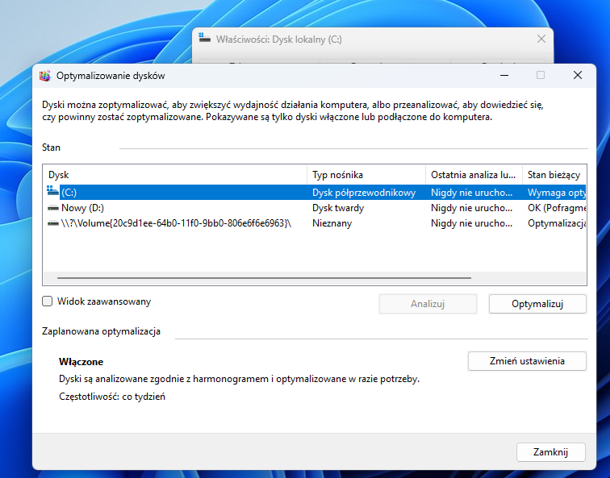Select the \\?\Volume drive icon

pyautogui.click(x=53, y=224)
